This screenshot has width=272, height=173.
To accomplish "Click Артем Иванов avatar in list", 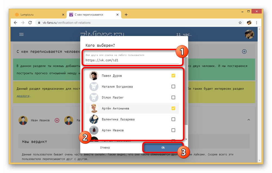I will [x=94, y=130].
